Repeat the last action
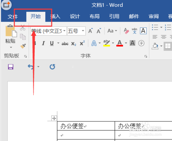This screenshot has width=172, height=141. click(52, 67)
